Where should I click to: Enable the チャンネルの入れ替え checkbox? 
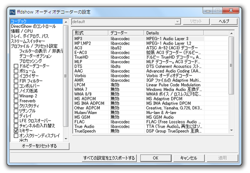pyautogui.click(x=16, y=126)
